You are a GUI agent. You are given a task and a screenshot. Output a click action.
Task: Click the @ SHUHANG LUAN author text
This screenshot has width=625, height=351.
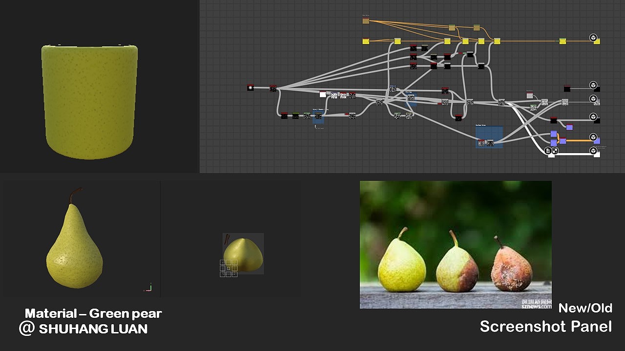pos(83,329)
